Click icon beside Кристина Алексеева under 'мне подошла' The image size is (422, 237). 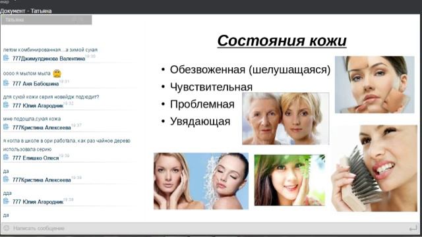point(6,127)
